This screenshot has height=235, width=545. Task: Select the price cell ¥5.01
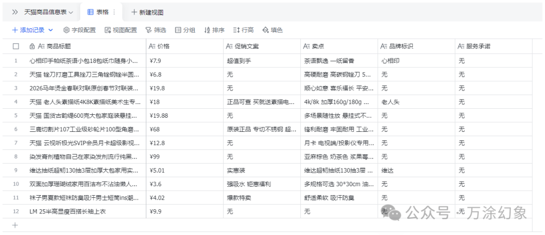[x=185, y=171]
